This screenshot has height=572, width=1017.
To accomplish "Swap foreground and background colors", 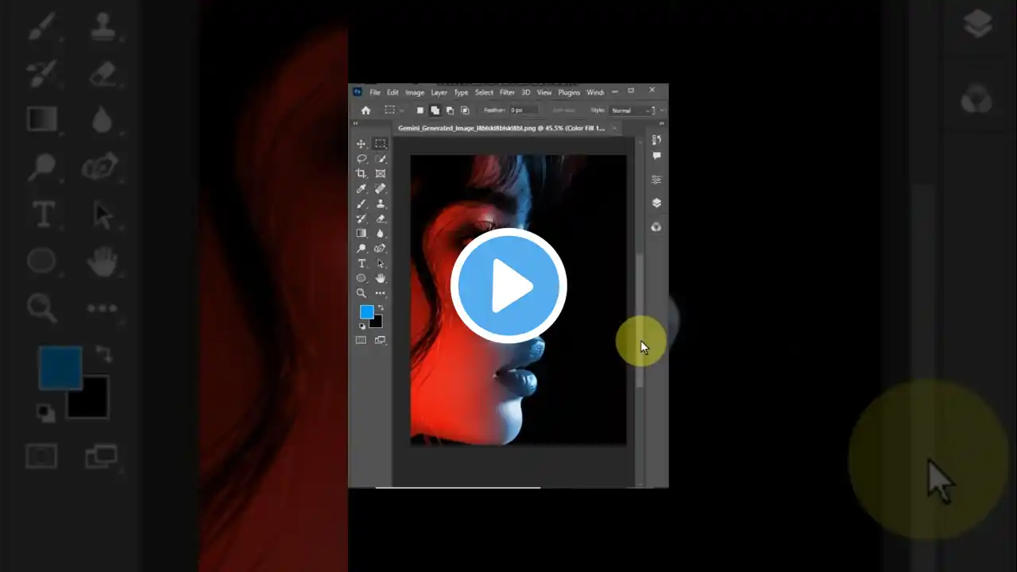I will tap(381, 307).
